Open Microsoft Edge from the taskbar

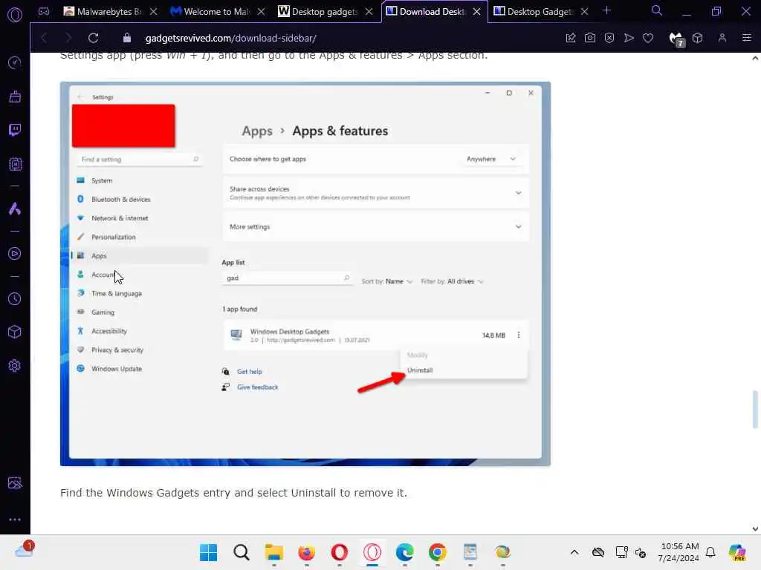coord(404,552)
